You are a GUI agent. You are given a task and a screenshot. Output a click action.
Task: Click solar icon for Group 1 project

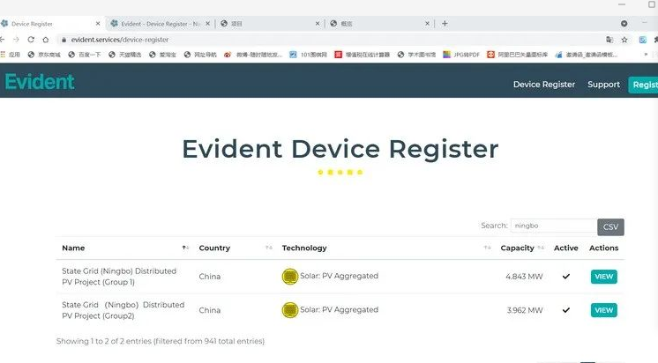(288, 276)
